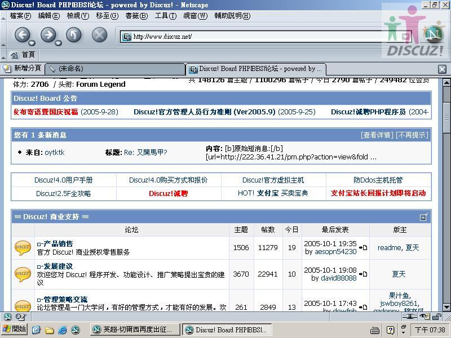This screenshot has width=451, height=338.
Task: Collapse the Discuz! 商业支持 category section
Action: pos(424,217)
